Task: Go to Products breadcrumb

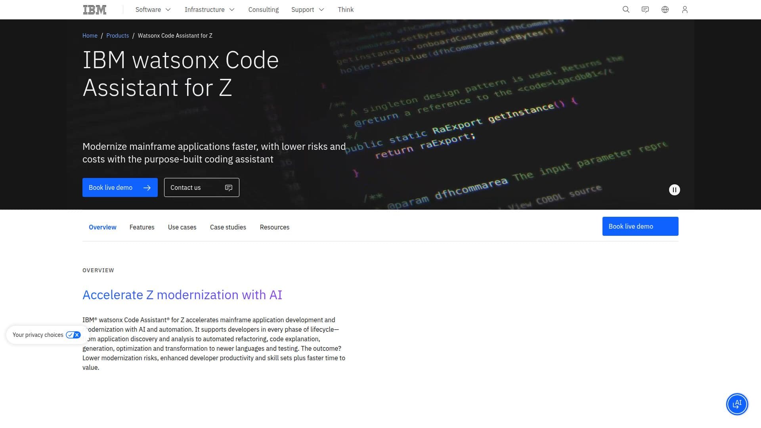Action: [117, 36]
